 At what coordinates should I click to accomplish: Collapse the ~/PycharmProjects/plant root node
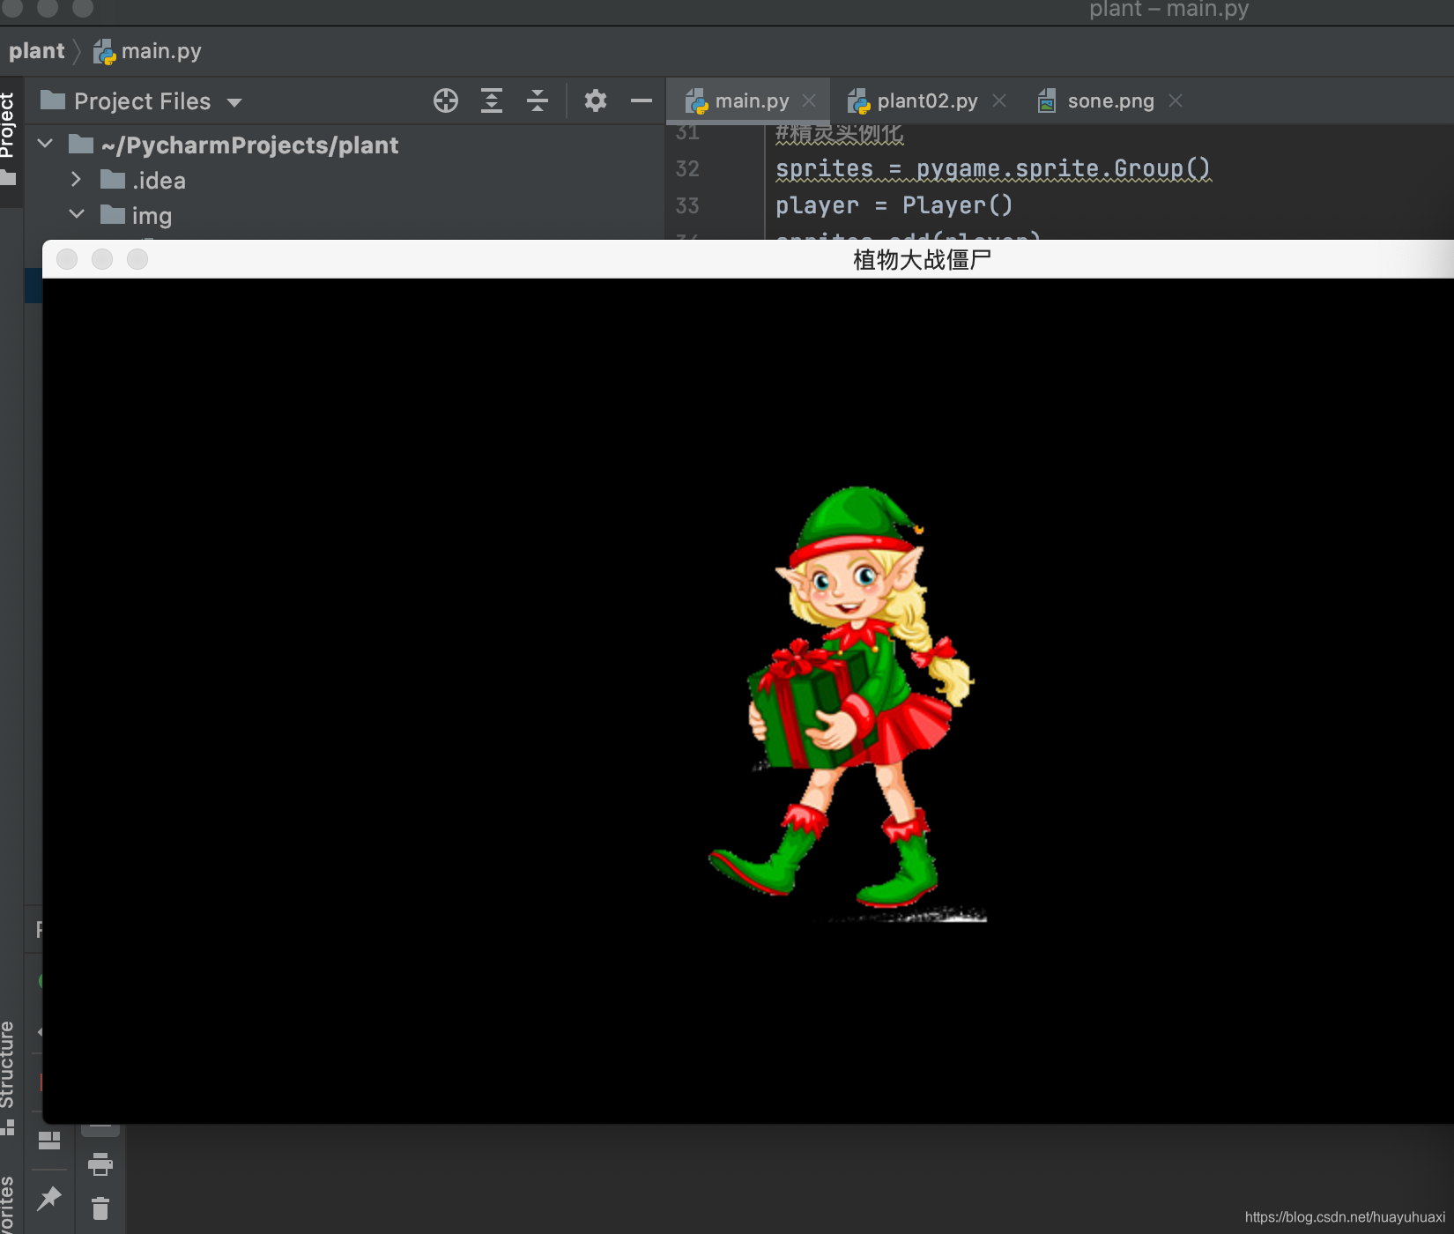click(x=46, y=144)
